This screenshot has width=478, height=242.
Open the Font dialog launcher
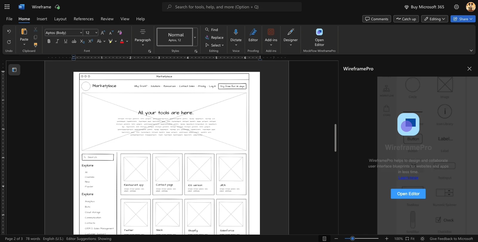point(150,51)
